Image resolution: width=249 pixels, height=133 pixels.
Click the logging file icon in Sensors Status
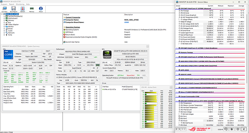click(232, 129)
